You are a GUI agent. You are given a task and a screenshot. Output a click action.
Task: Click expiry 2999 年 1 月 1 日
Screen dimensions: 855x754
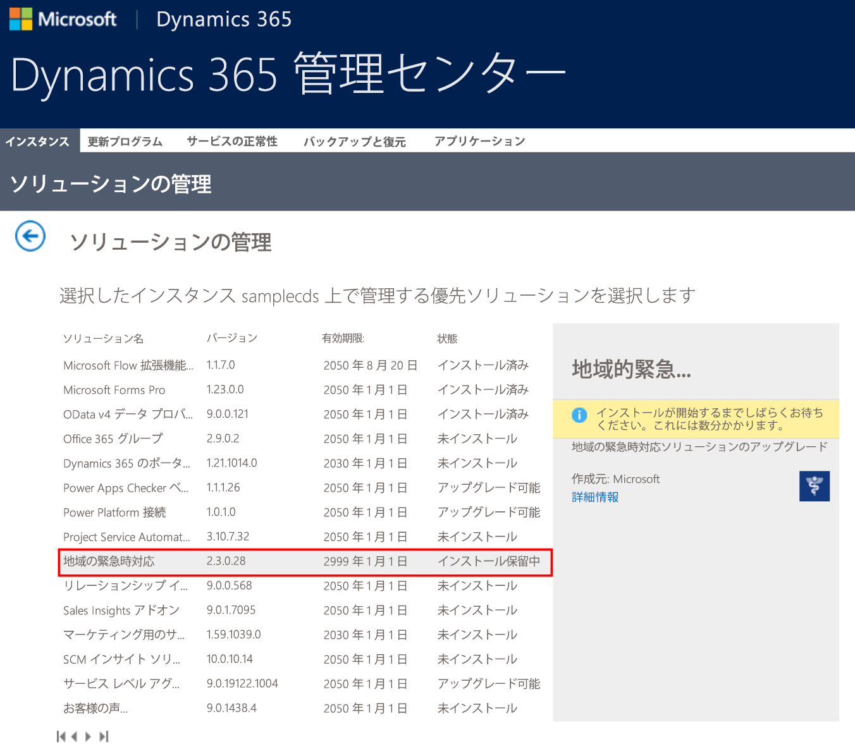point(366,561)
